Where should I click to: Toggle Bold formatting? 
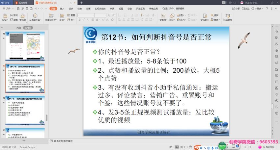point(79,20)
